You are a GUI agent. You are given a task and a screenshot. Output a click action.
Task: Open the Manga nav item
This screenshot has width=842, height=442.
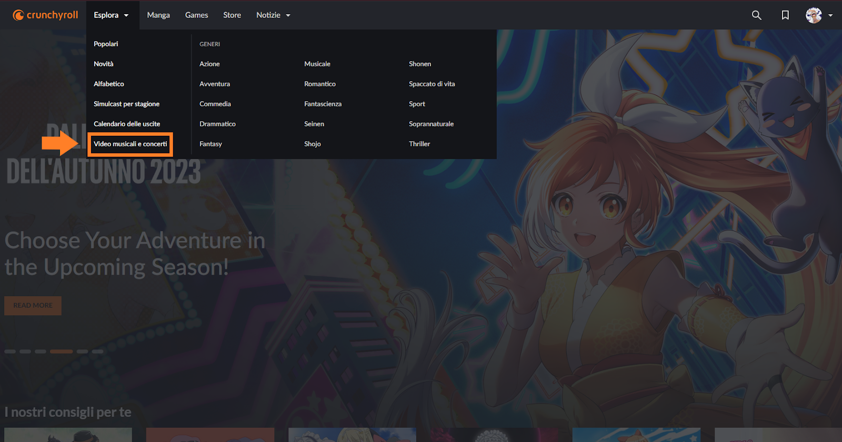158,15
